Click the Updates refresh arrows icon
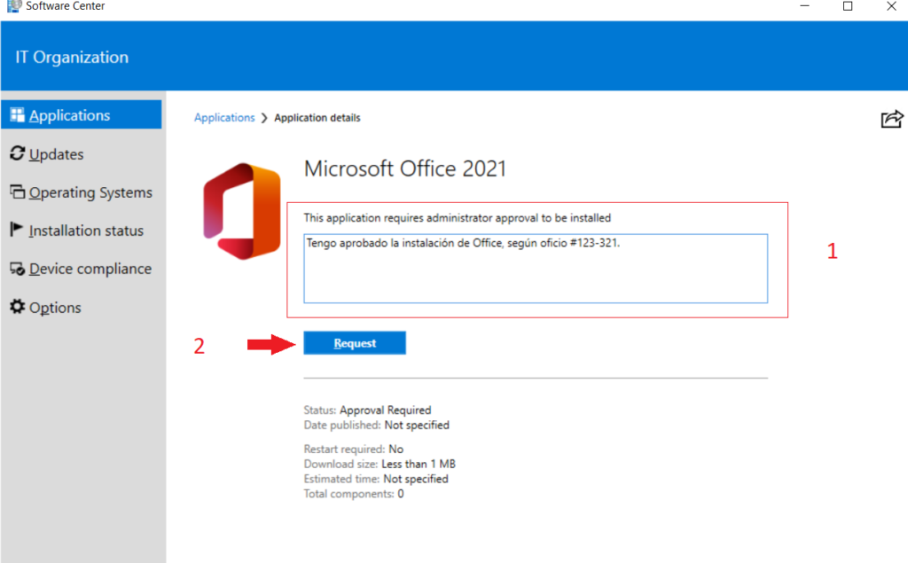This screenshot has height=563, width=908. click(18, 152)
